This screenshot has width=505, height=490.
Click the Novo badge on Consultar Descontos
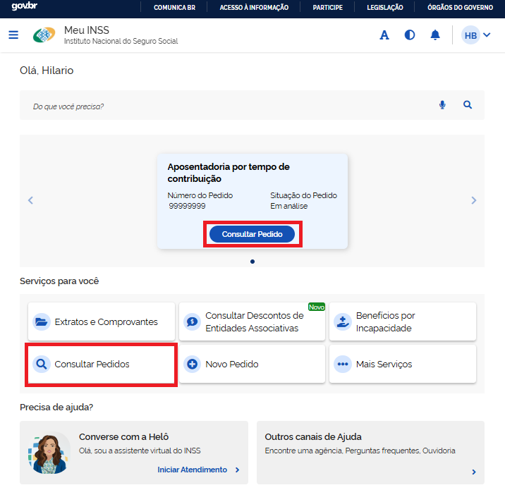[x=316, y=307]
